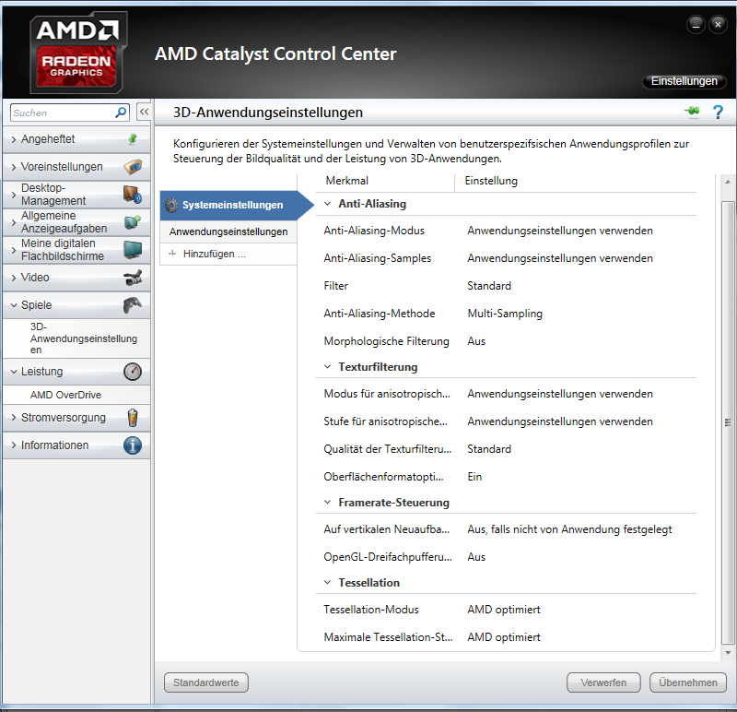This screenshot has height=712, width=737.
Task: Expand the Angeheftet section
Action: coord(14,139)
